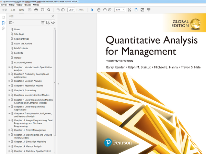206x154 pixels.
Task: Activate the Selection arrow tool
Action: [x=92, y=10]
